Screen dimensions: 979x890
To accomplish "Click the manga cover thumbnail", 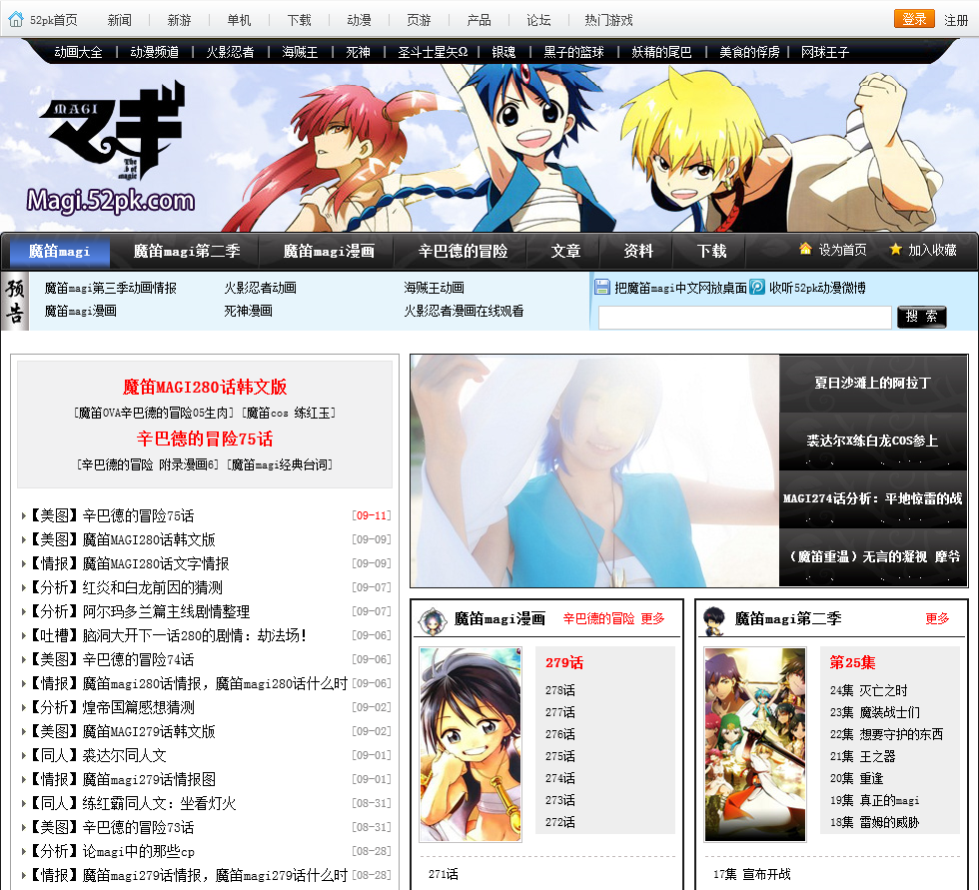I will point(471,744).
